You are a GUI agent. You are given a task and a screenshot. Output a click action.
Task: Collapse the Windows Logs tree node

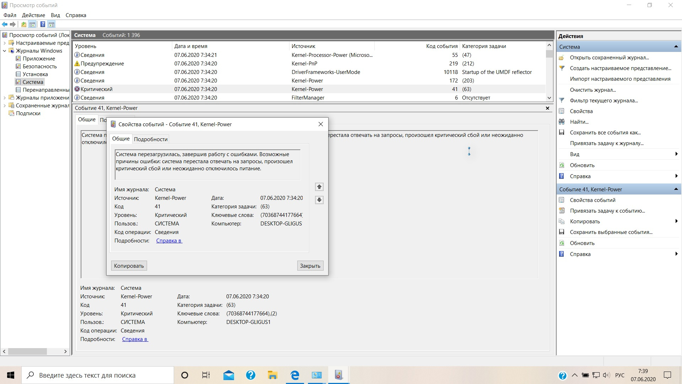[x=5, y=51]
